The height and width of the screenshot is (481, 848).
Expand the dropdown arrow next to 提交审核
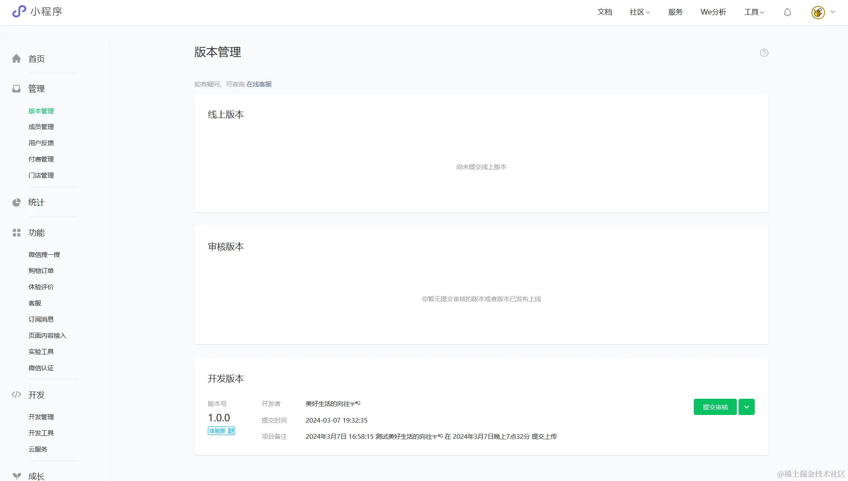[746, 407]
